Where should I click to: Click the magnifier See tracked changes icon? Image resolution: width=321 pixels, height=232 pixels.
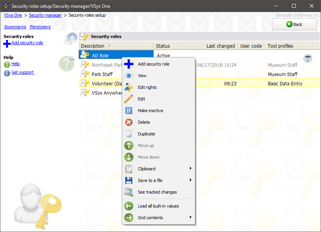pyautogui.click(x=129, y=192)
